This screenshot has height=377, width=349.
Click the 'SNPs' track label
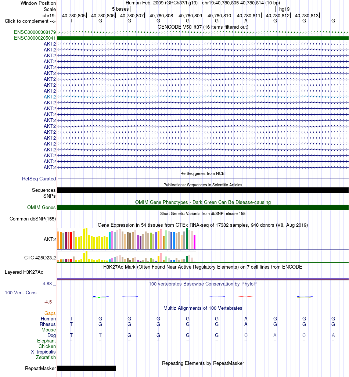click(x=50, y=196)
